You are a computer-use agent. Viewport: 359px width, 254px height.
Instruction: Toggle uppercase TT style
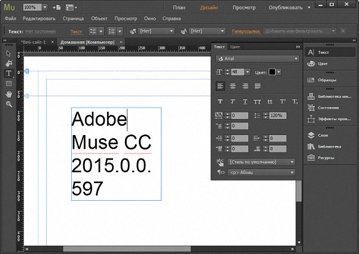pos(257,102)
